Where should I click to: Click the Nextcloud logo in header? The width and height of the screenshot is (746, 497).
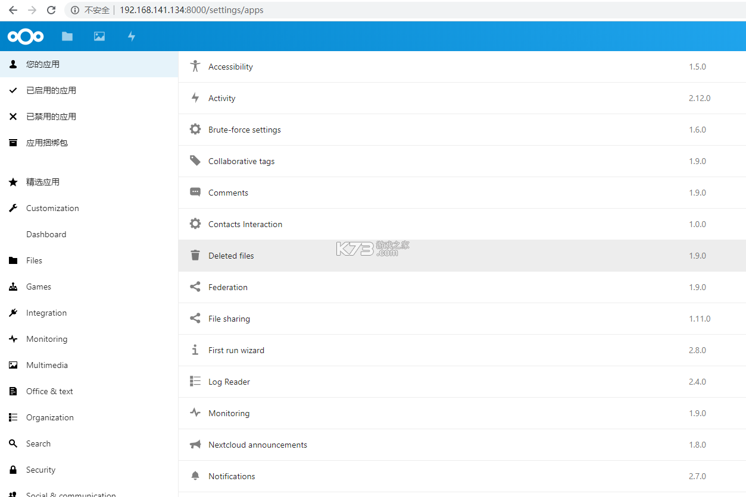pos(26,36)
